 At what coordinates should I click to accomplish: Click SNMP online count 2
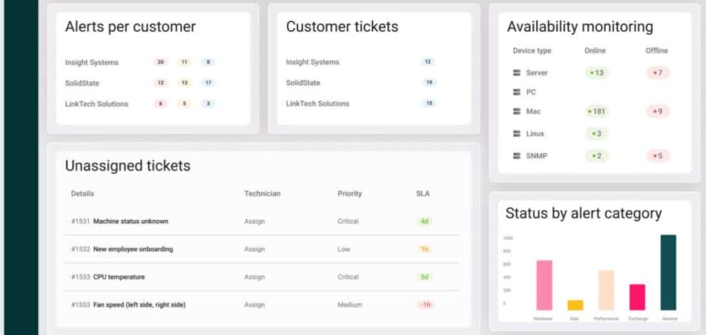pyautogui.click(x=596, y=156)
